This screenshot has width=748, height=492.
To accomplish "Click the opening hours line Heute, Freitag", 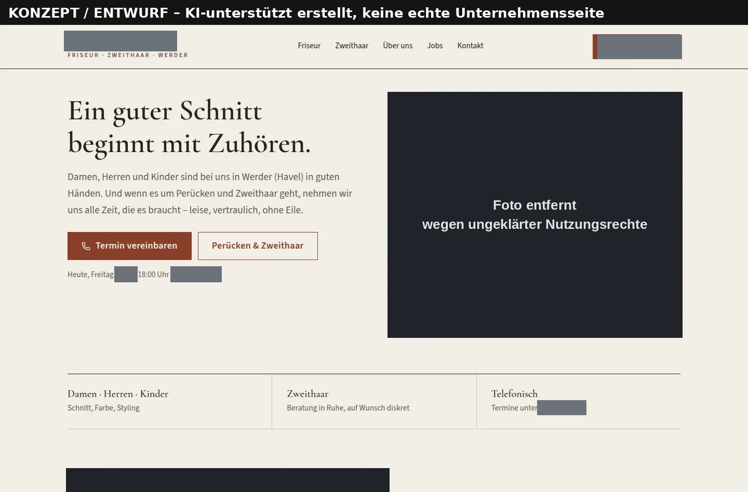I will 144,275.
